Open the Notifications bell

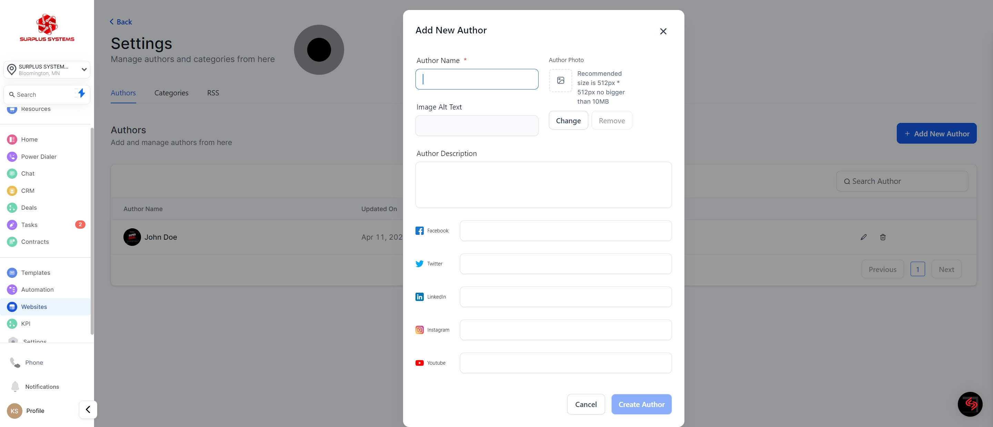[15, 387]
